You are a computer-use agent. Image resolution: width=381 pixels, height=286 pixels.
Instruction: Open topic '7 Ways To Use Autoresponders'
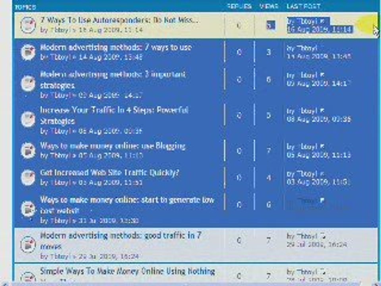point(119,20)
